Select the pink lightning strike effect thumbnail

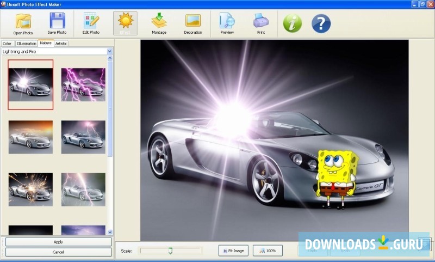click(83, 190)
